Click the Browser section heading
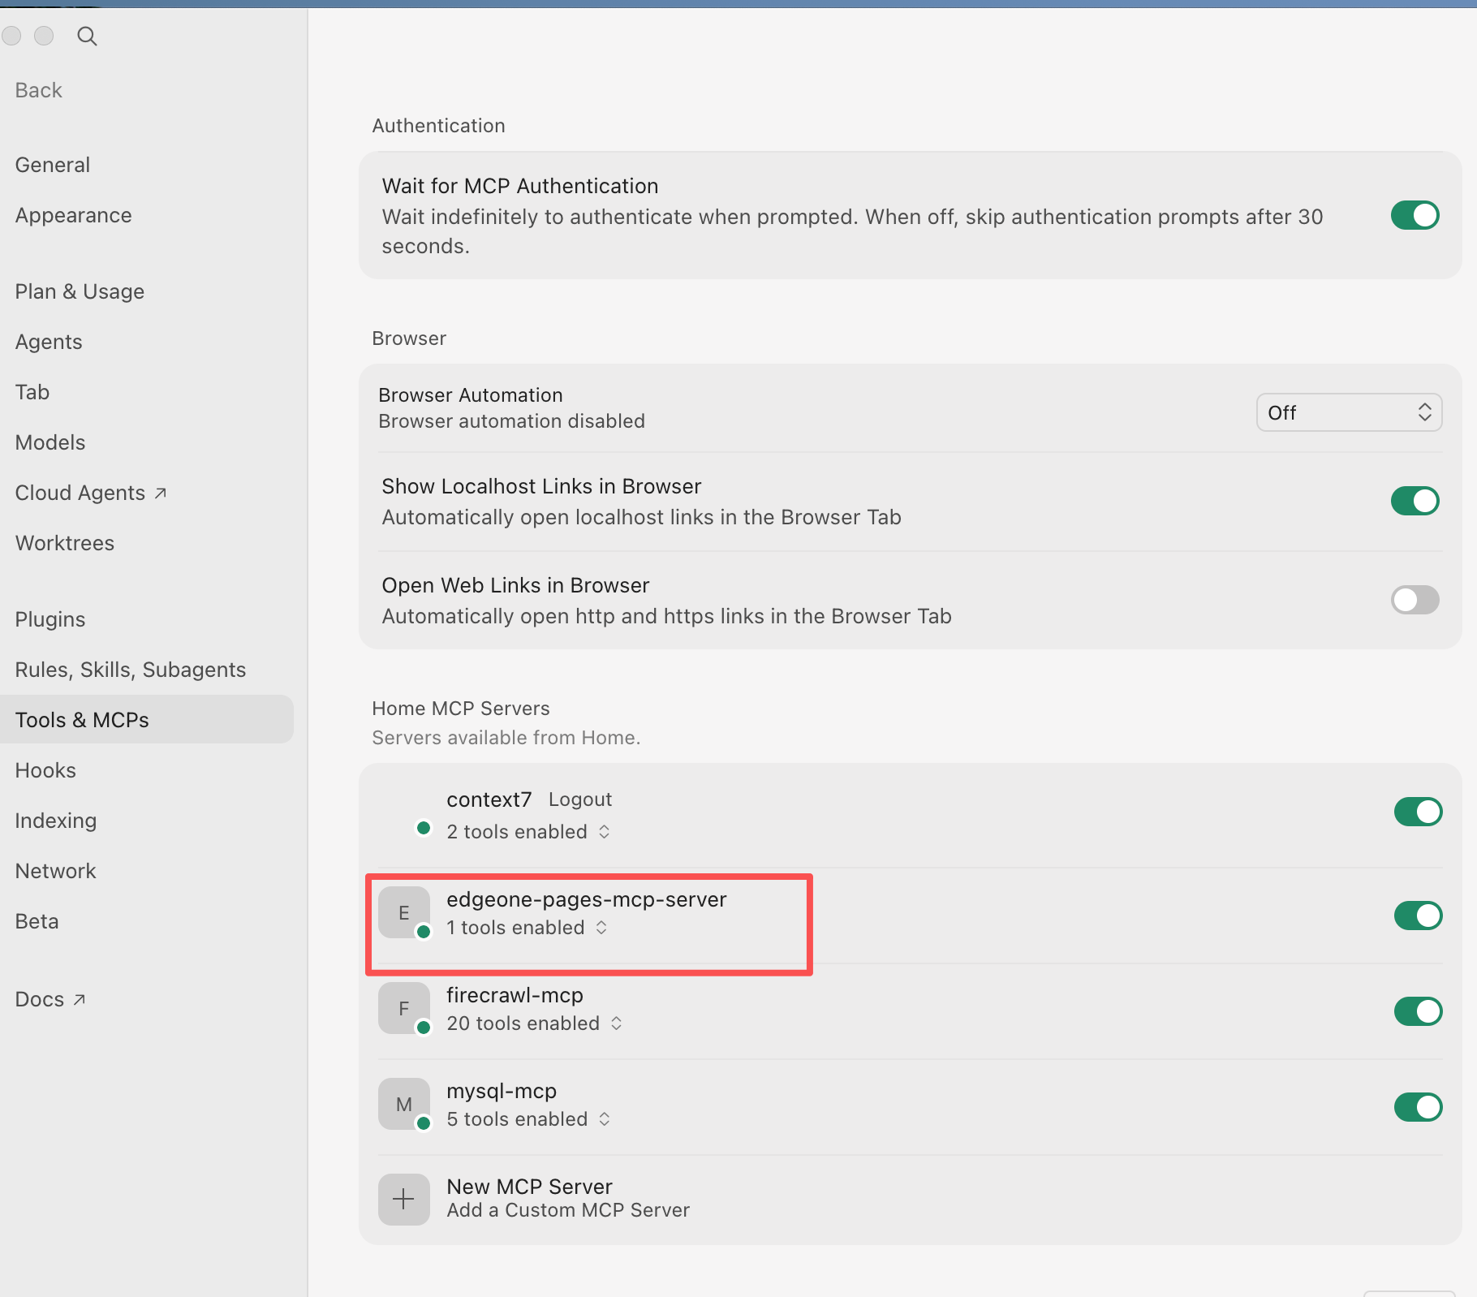This screenshot has width=1477, height=1297. 409,338
